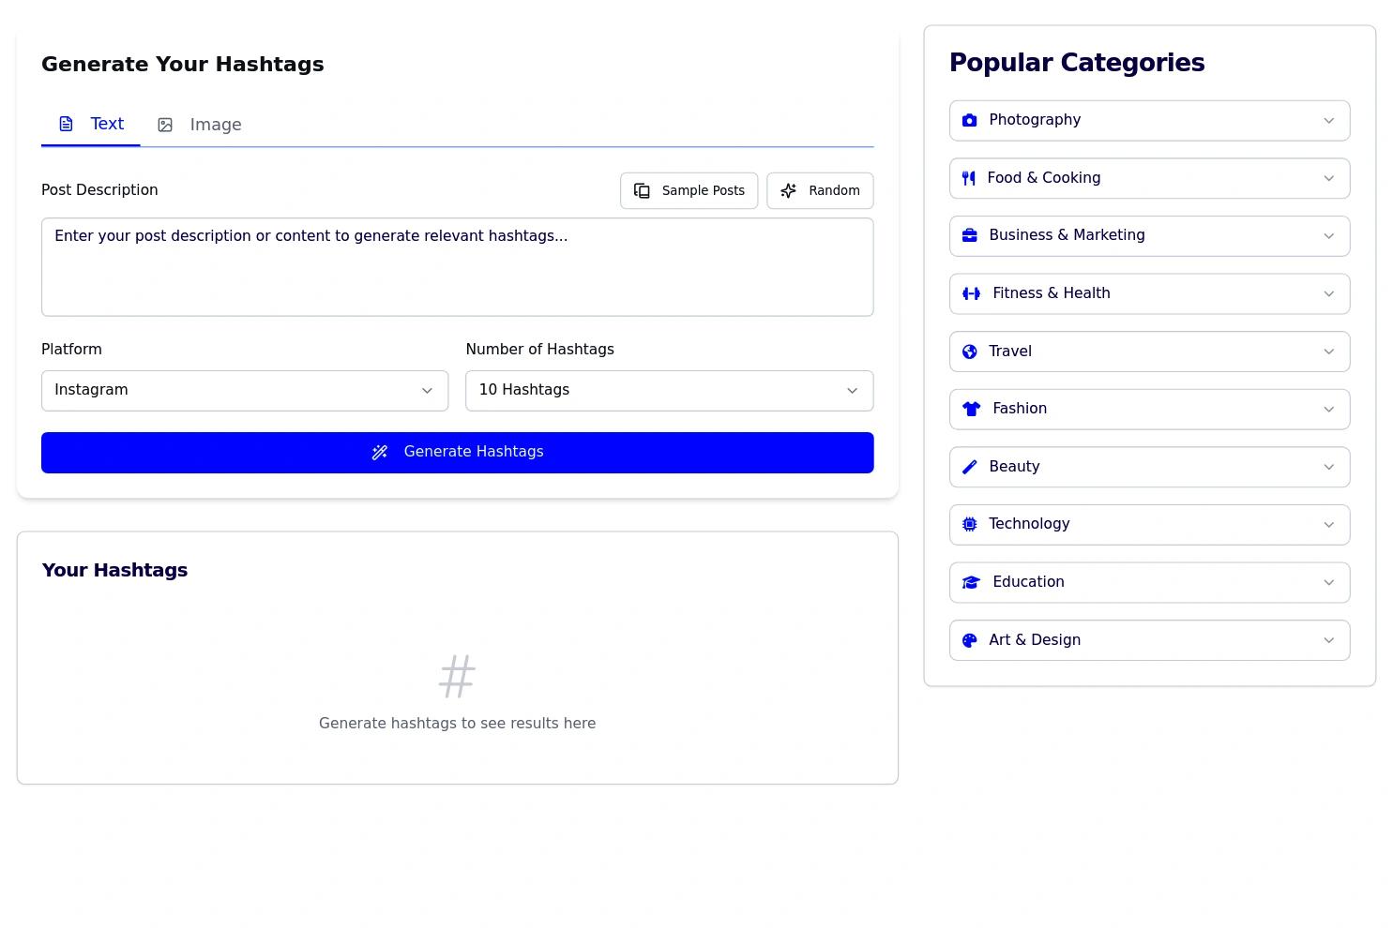Select the Text tab
The image size is (1393, 928).
(x=92, y=125)
